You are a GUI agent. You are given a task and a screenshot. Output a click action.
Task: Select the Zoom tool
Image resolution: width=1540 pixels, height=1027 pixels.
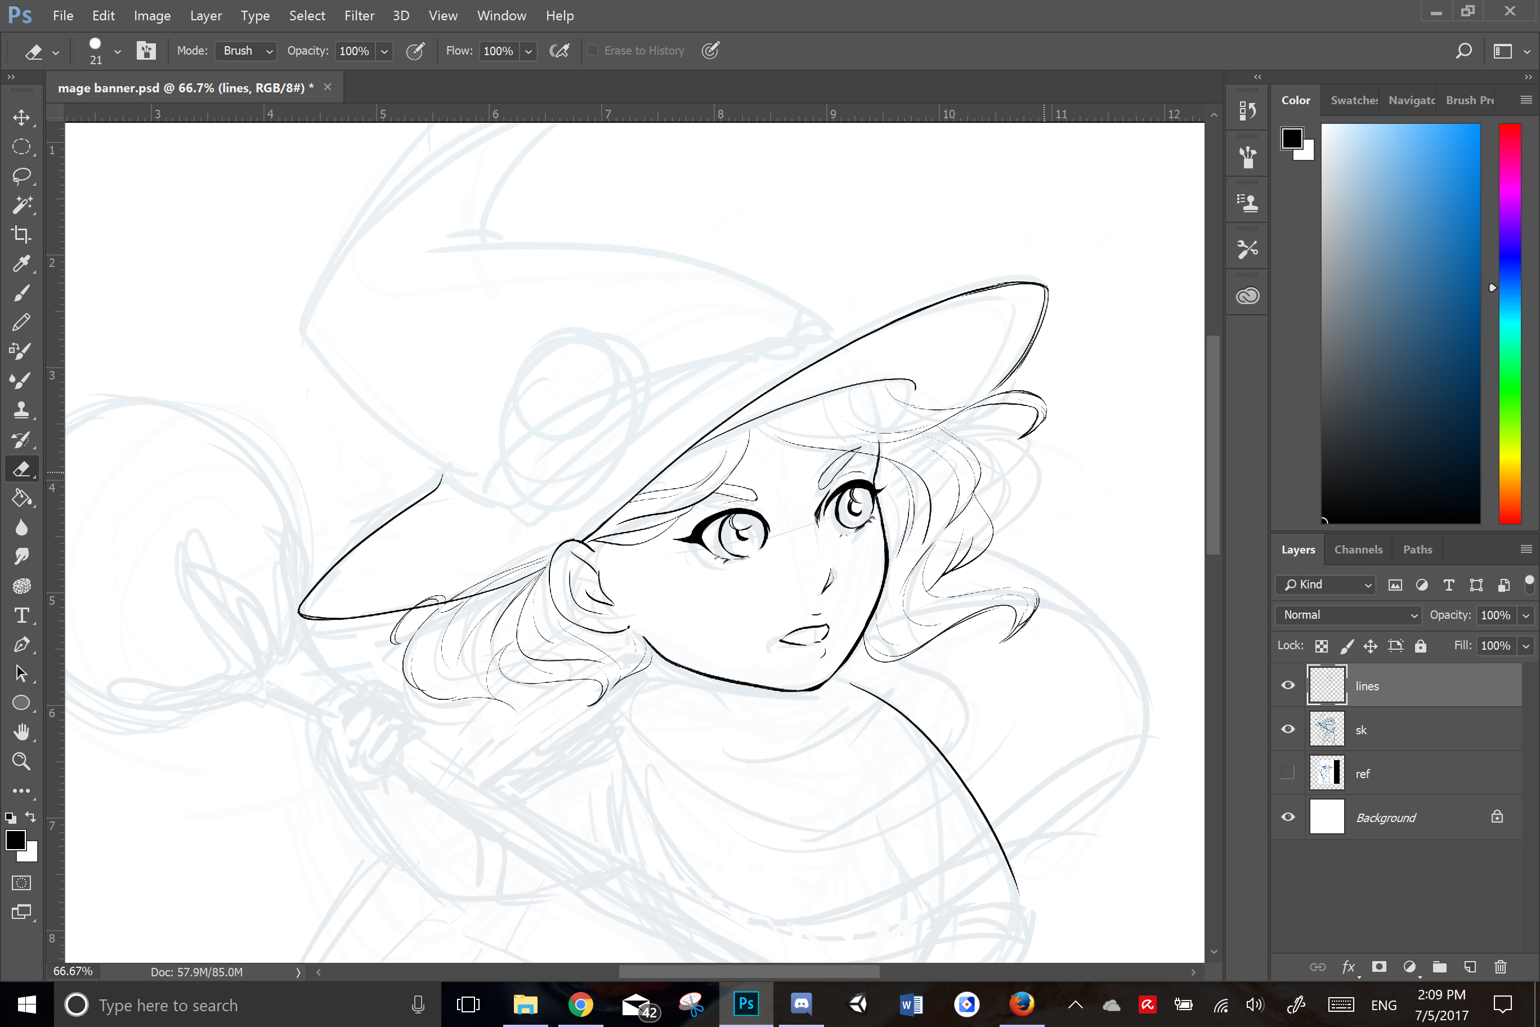(21, 761)
